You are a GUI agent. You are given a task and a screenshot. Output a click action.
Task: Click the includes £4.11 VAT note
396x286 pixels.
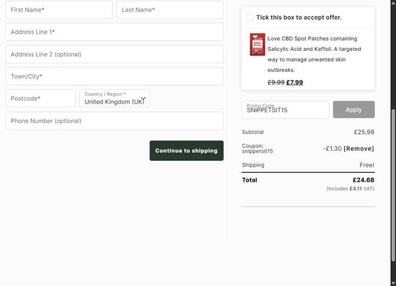pyautogui.click(x=350, y=189)
